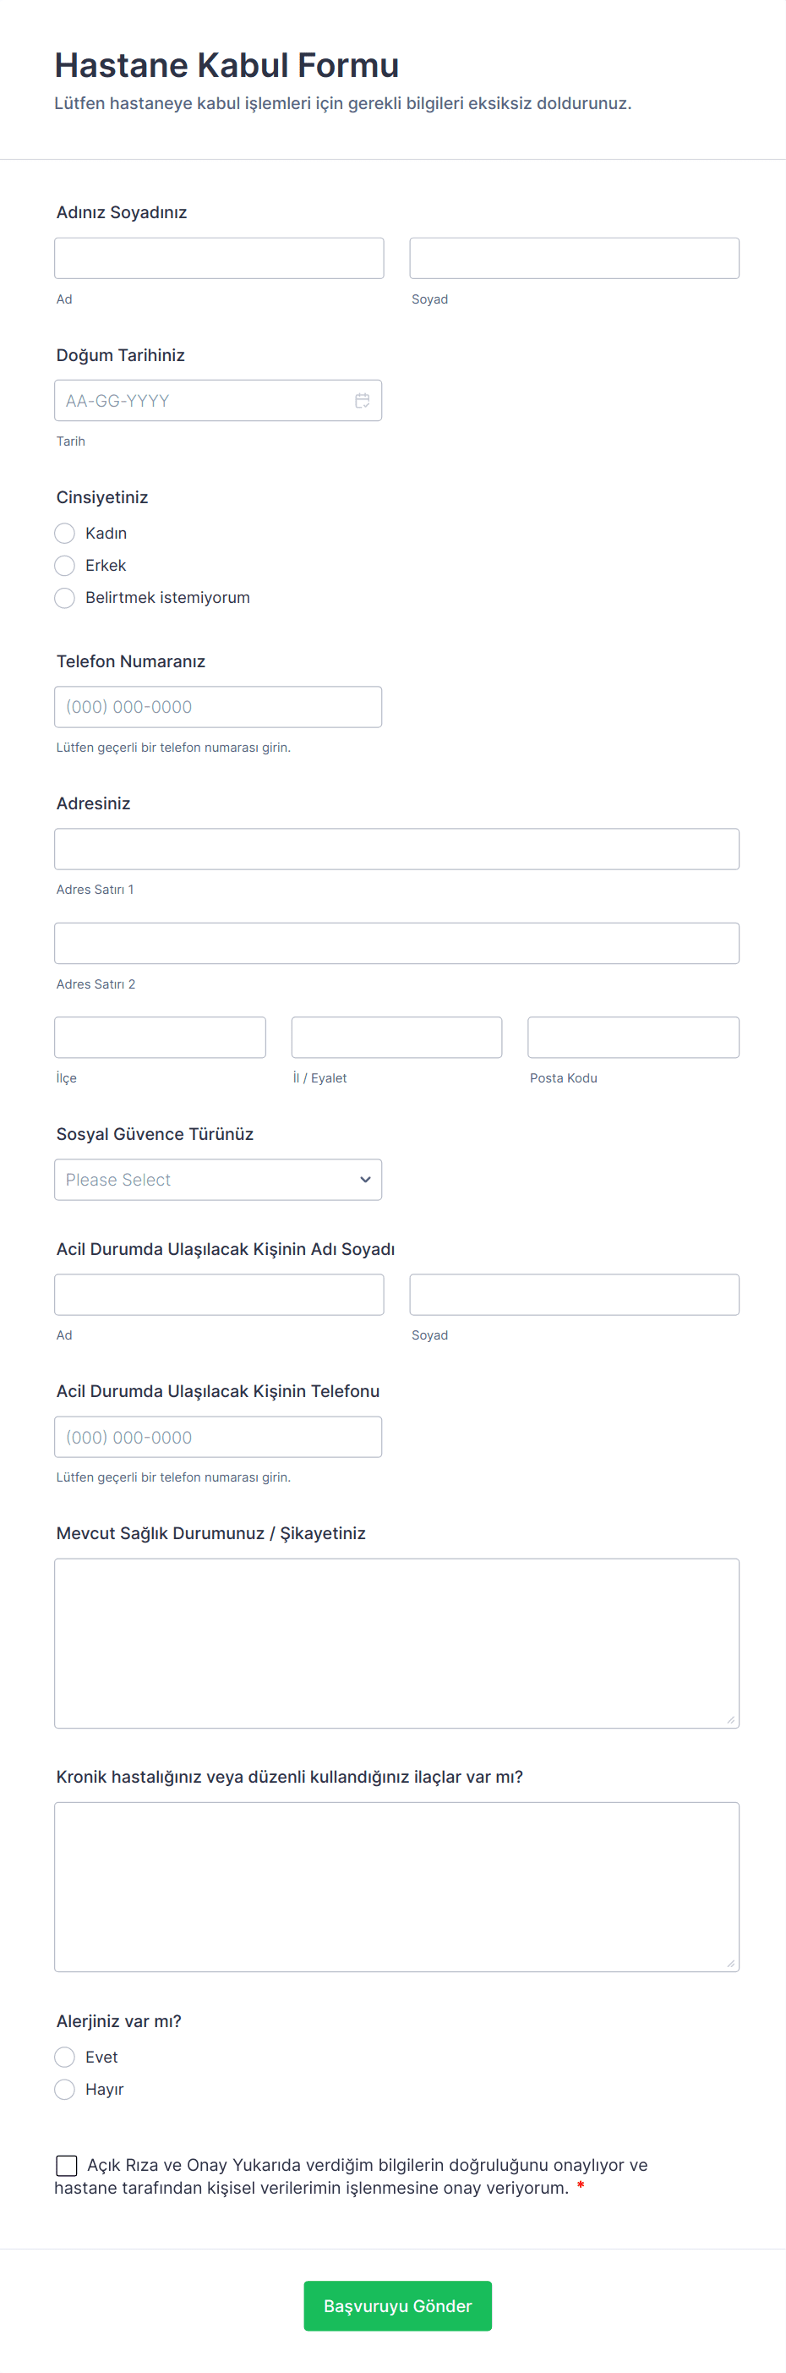This screenshot has height=2373, width=786.
Task: Select Hayır for allergy question
Action: (x=64, y=2089)
